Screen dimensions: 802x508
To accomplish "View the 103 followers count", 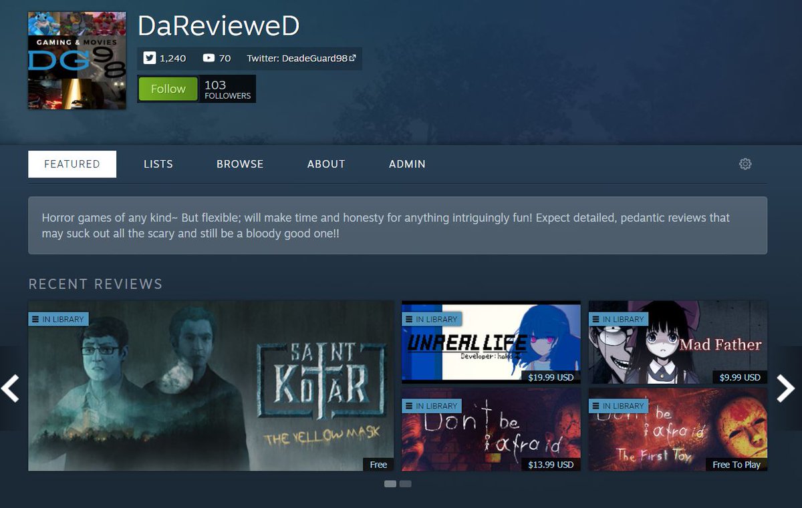I will (x=227, y=89).
